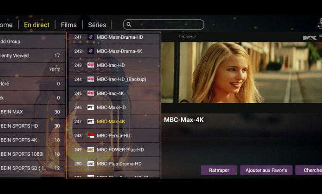Open the Recently Viewed group
This screenshot has height=194, width=322.
(31, 56)
